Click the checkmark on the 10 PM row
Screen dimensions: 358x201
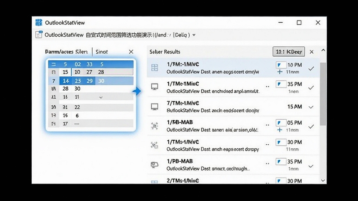[x=311, y=68]
